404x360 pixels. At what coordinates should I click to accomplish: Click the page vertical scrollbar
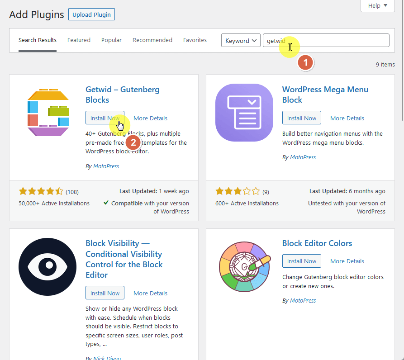[402, 60]
